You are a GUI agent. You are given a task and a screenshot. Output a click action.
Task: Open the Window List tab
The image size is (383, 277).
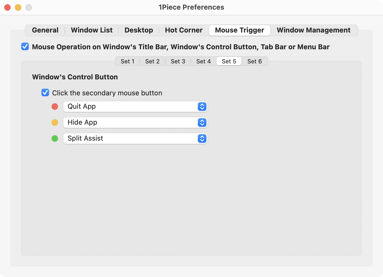point(92,30)
